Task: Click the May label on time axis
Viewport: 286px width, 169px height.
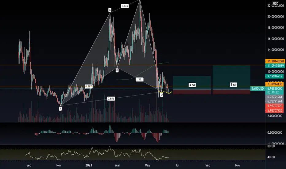Action: coord(147,165)
